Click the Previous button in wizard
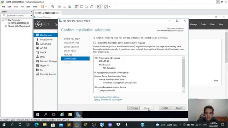The height and width of the screenshot is (128, 228). pos(133,108)
